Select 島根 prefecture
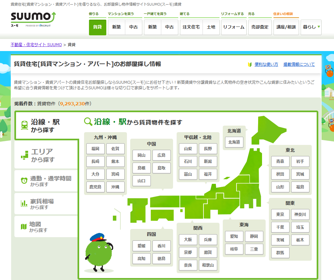 [x=141, y=168]
